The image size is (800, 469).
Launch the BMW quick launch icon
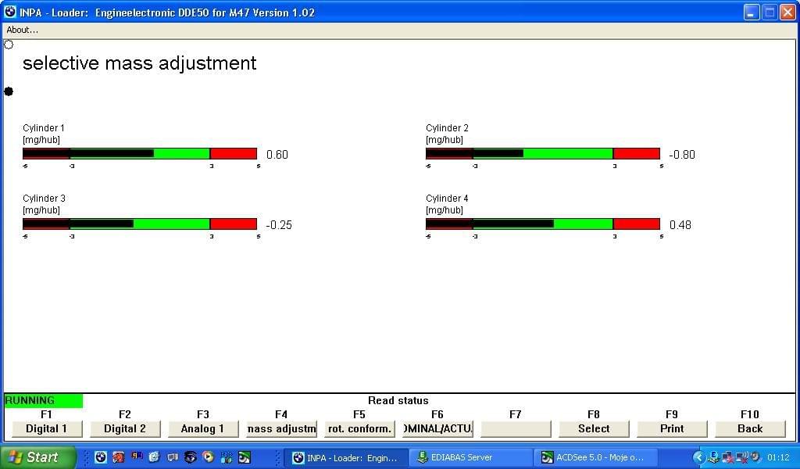point(101,457)
